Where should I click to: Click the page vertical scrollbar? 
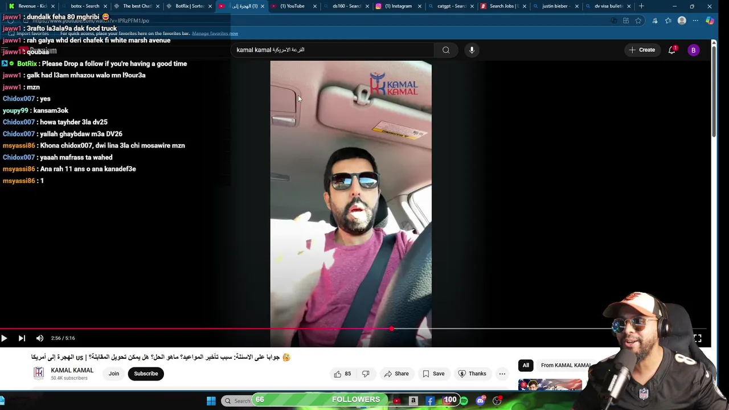714,91
